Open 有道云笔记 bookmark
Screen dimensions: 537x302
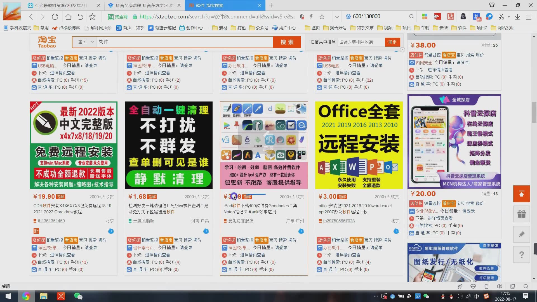coord(162,28)
